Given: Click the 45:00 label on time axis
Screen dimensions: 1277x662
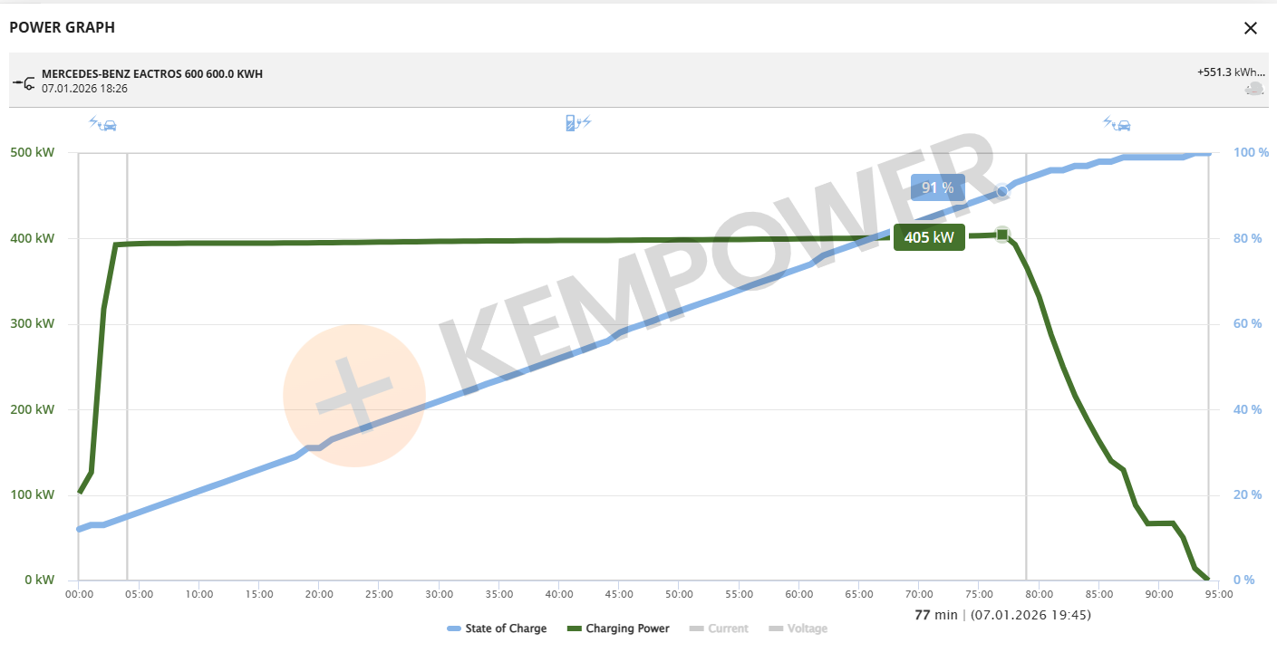Looking at the screenshot, I should click(x=619, y=595).
